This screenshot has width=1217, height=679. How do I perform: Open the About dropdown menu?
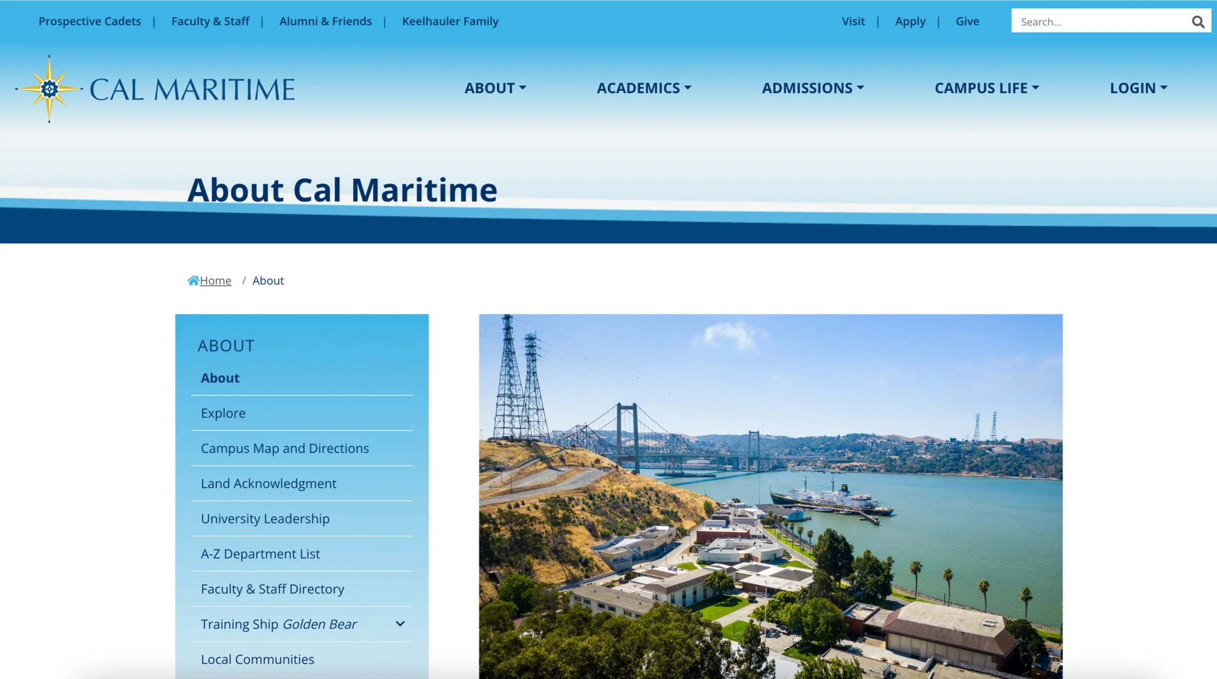pos(495,88)
